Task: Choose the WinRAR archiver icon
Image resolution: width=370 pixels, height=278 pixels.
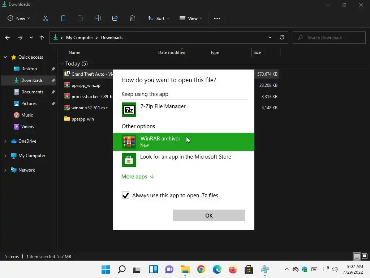Action: click(x=129, y=142)
